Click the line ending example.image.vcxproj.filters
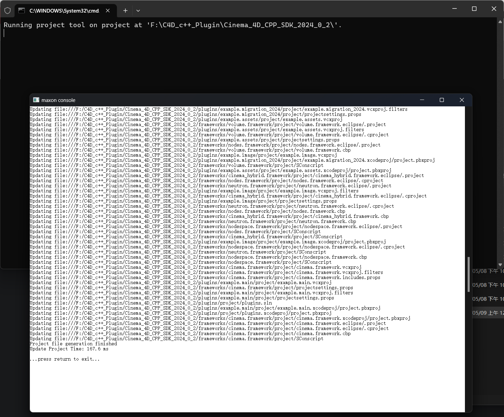 click(x=194, y=191)
